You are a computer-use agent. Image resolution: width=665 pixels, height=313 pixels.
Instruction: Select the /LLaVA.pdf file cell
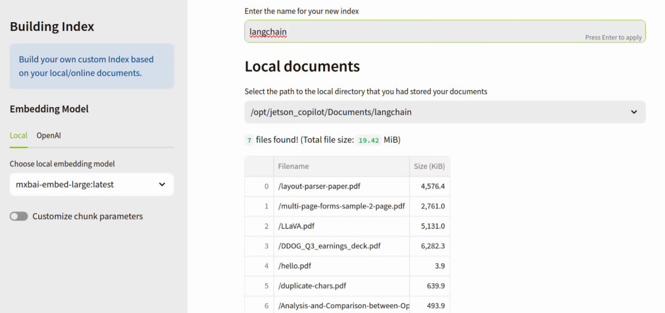(x=341, y=226)
